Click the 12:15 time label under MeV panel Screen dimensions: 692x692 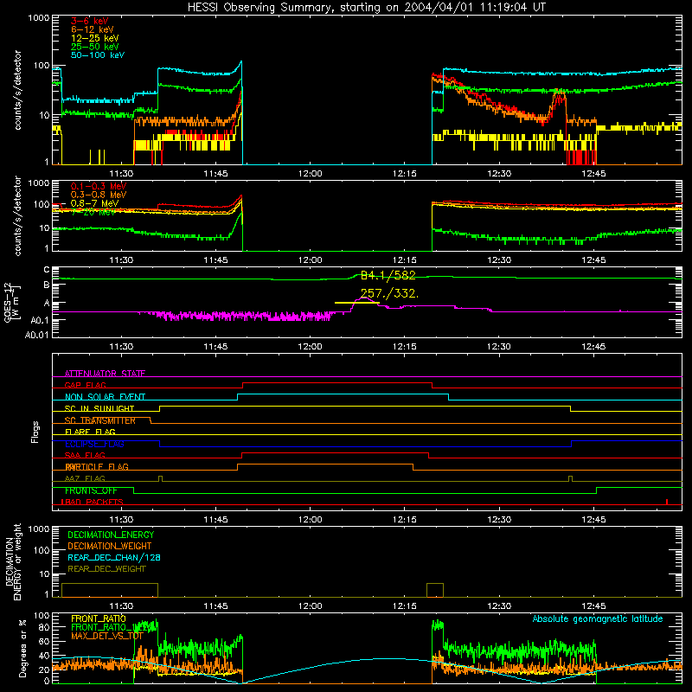pyautogui.click(x=405, y=260)
